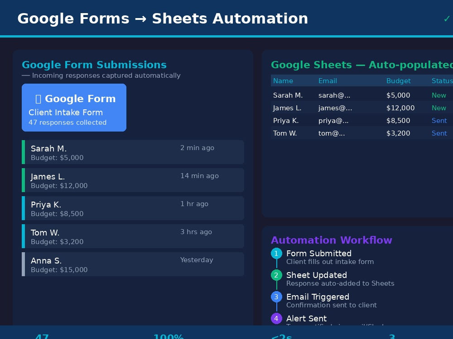
Task: Click '47 responses collected' text
Action: pos(67,122)
